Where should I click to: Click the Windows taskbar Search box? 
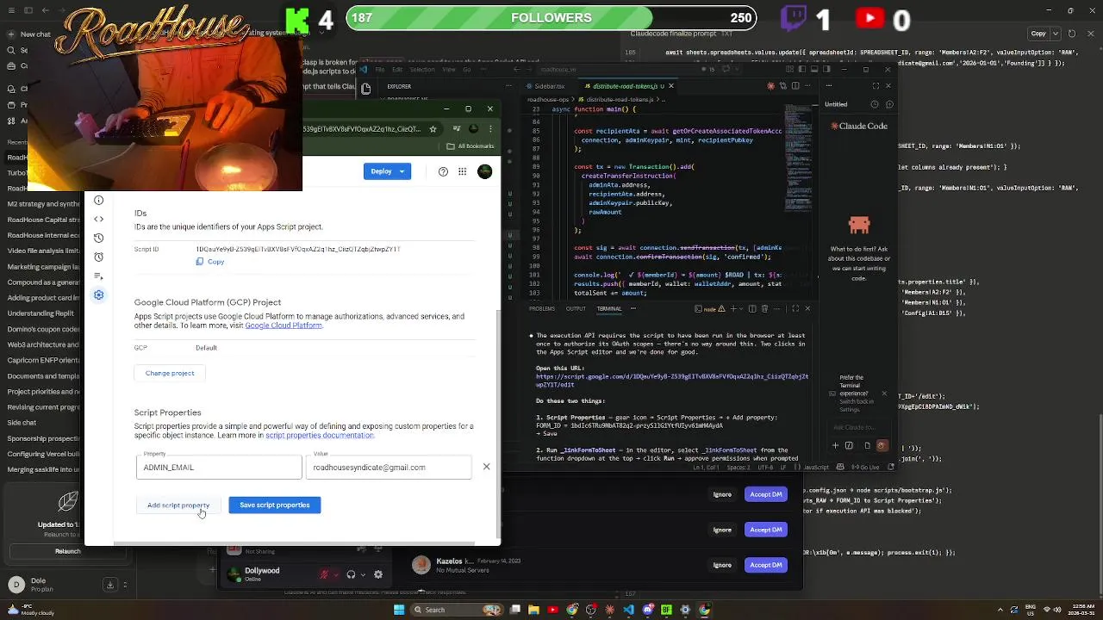[458, 610]
